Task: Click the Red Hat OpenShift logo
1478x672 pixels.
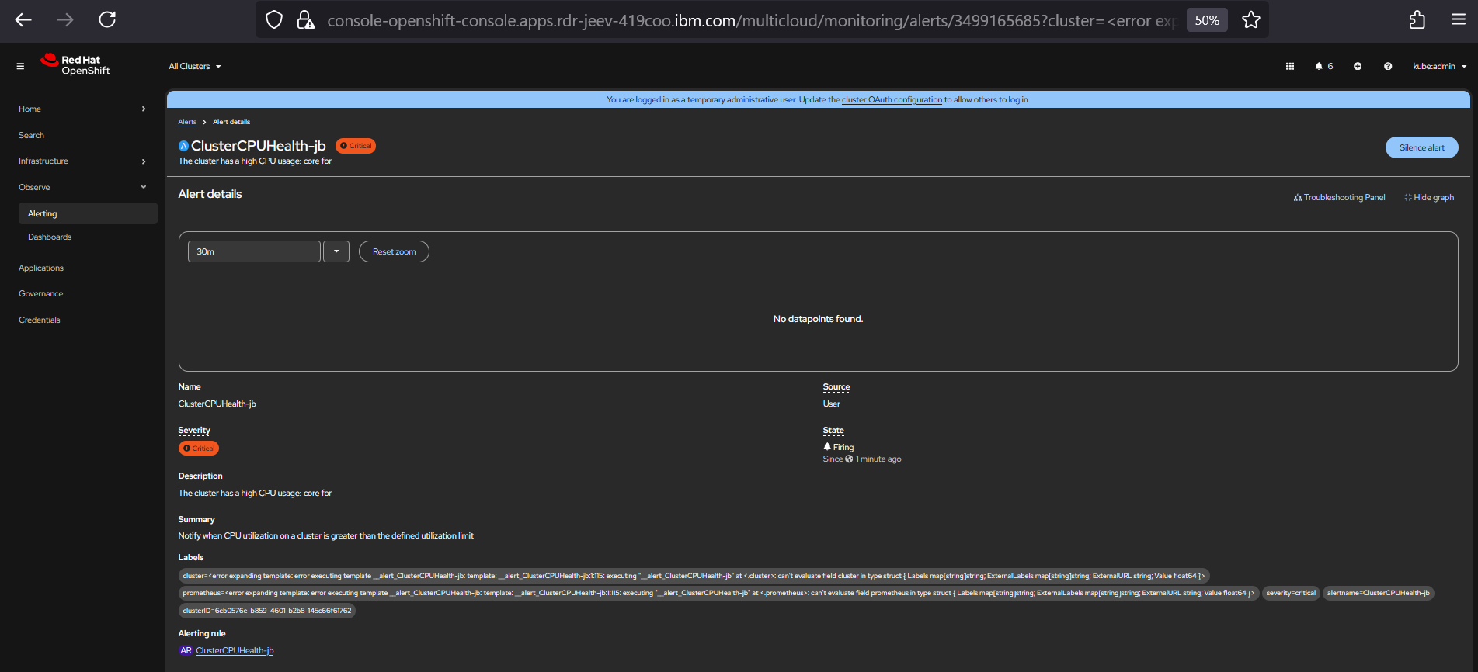Action: (x=75, y=64)
